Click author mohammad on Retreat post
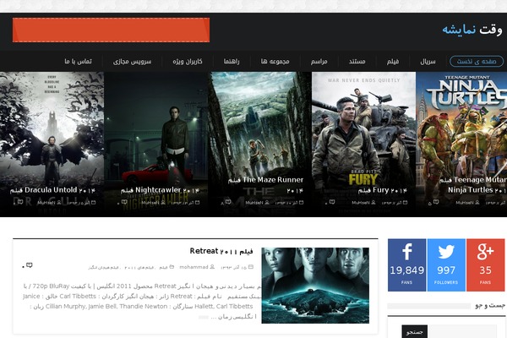 pyautogui.click(x=194, y=267)
